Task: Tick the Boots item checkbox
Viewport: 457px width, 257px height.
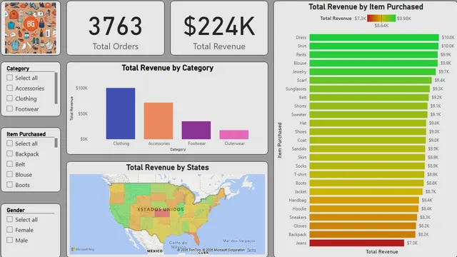Action: [x=9, y=185]
